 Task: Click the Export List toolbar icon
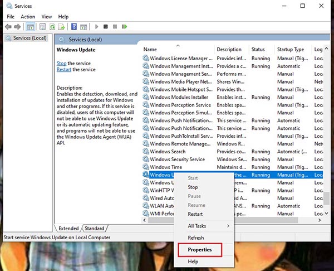[x=62, y=27]
